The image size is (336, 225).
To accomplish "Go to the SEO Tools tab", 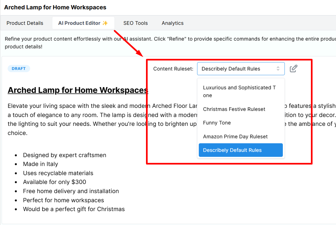I will point(136,23).
